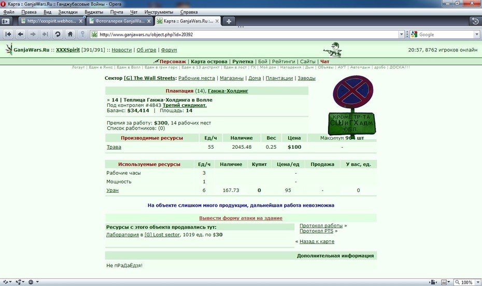Image resolution: width=482 pixels, height=286 pixels.
Task: Open the Файл menu
Action: 9,12
